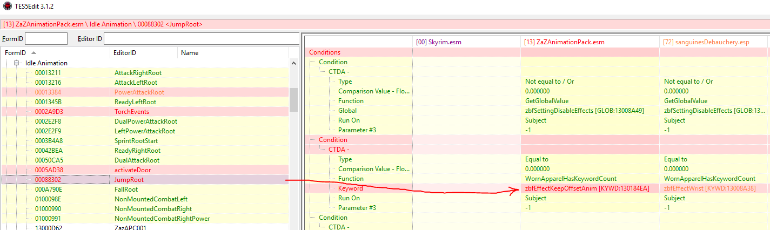Click the WornApparelHasKeywordCount cell under ZaZAnimationPack.esm
Screen dimensions: 770x230
click(571, 179)
